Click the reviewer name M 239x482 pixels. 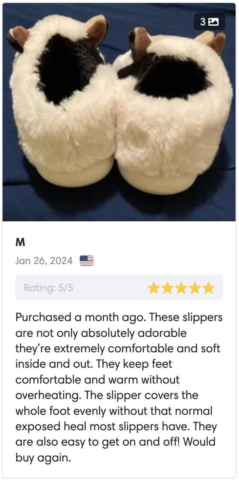[x=20, y=243]
